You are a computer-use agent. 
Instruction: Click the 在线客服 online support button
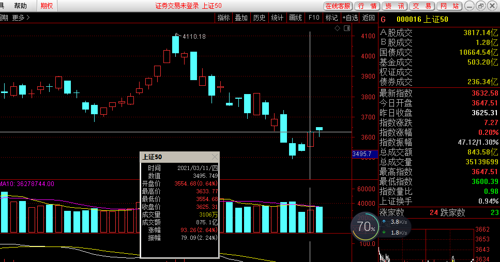coord(338,6)
